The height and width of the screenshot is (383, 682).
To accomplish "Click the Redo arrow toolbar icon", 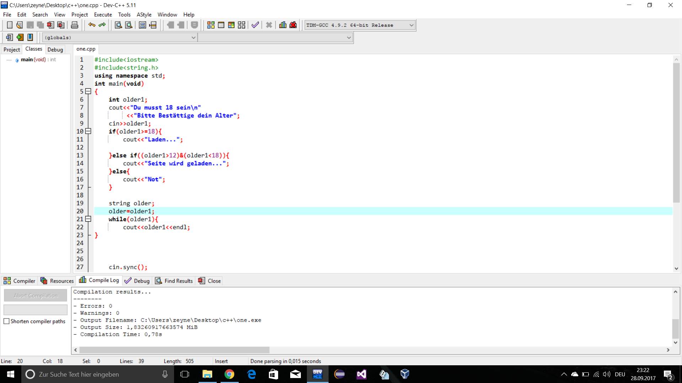I will 102,25.
